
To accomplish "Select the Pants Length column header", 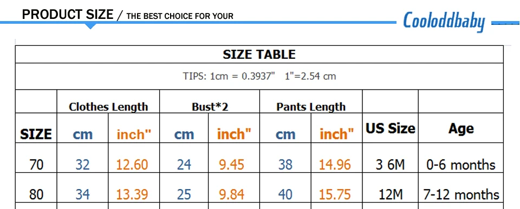I will (x=311, y=107).
